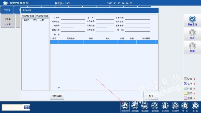This screenshot has height=113, width=201.
Task: Click the 预打账单 pre-print bill icon
Action: tap(175, 107)
